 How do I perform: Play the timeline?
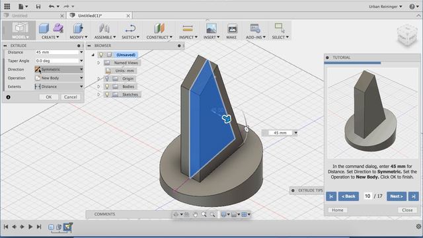click(x=30, y=227)
